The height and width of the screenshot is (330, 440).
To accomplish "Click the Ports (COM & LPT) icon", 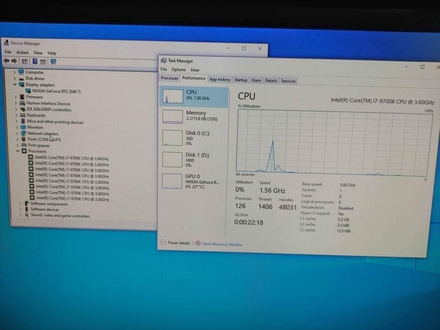I will (x=23, y=139).
